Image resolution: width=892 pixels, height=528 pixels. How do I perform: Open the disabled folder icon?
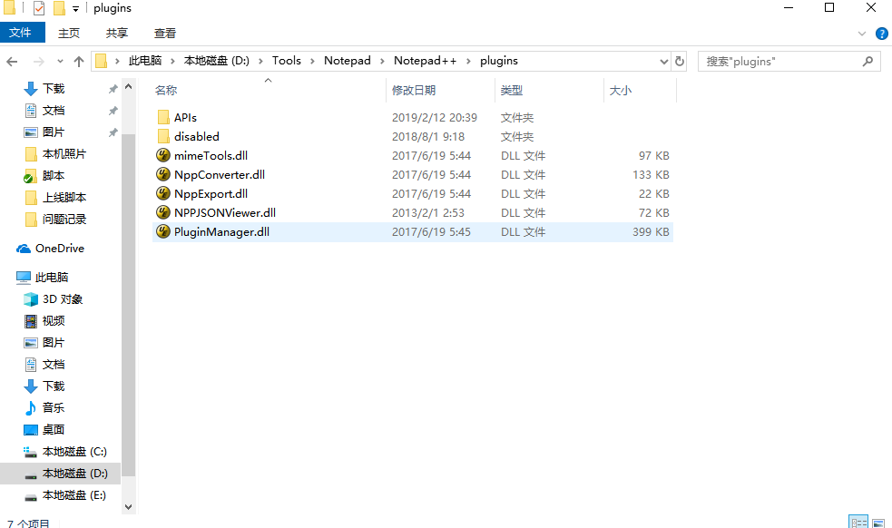[163, 137]
